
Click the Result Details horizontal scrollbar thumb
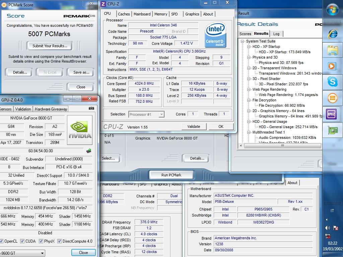[x=283, y=146]
